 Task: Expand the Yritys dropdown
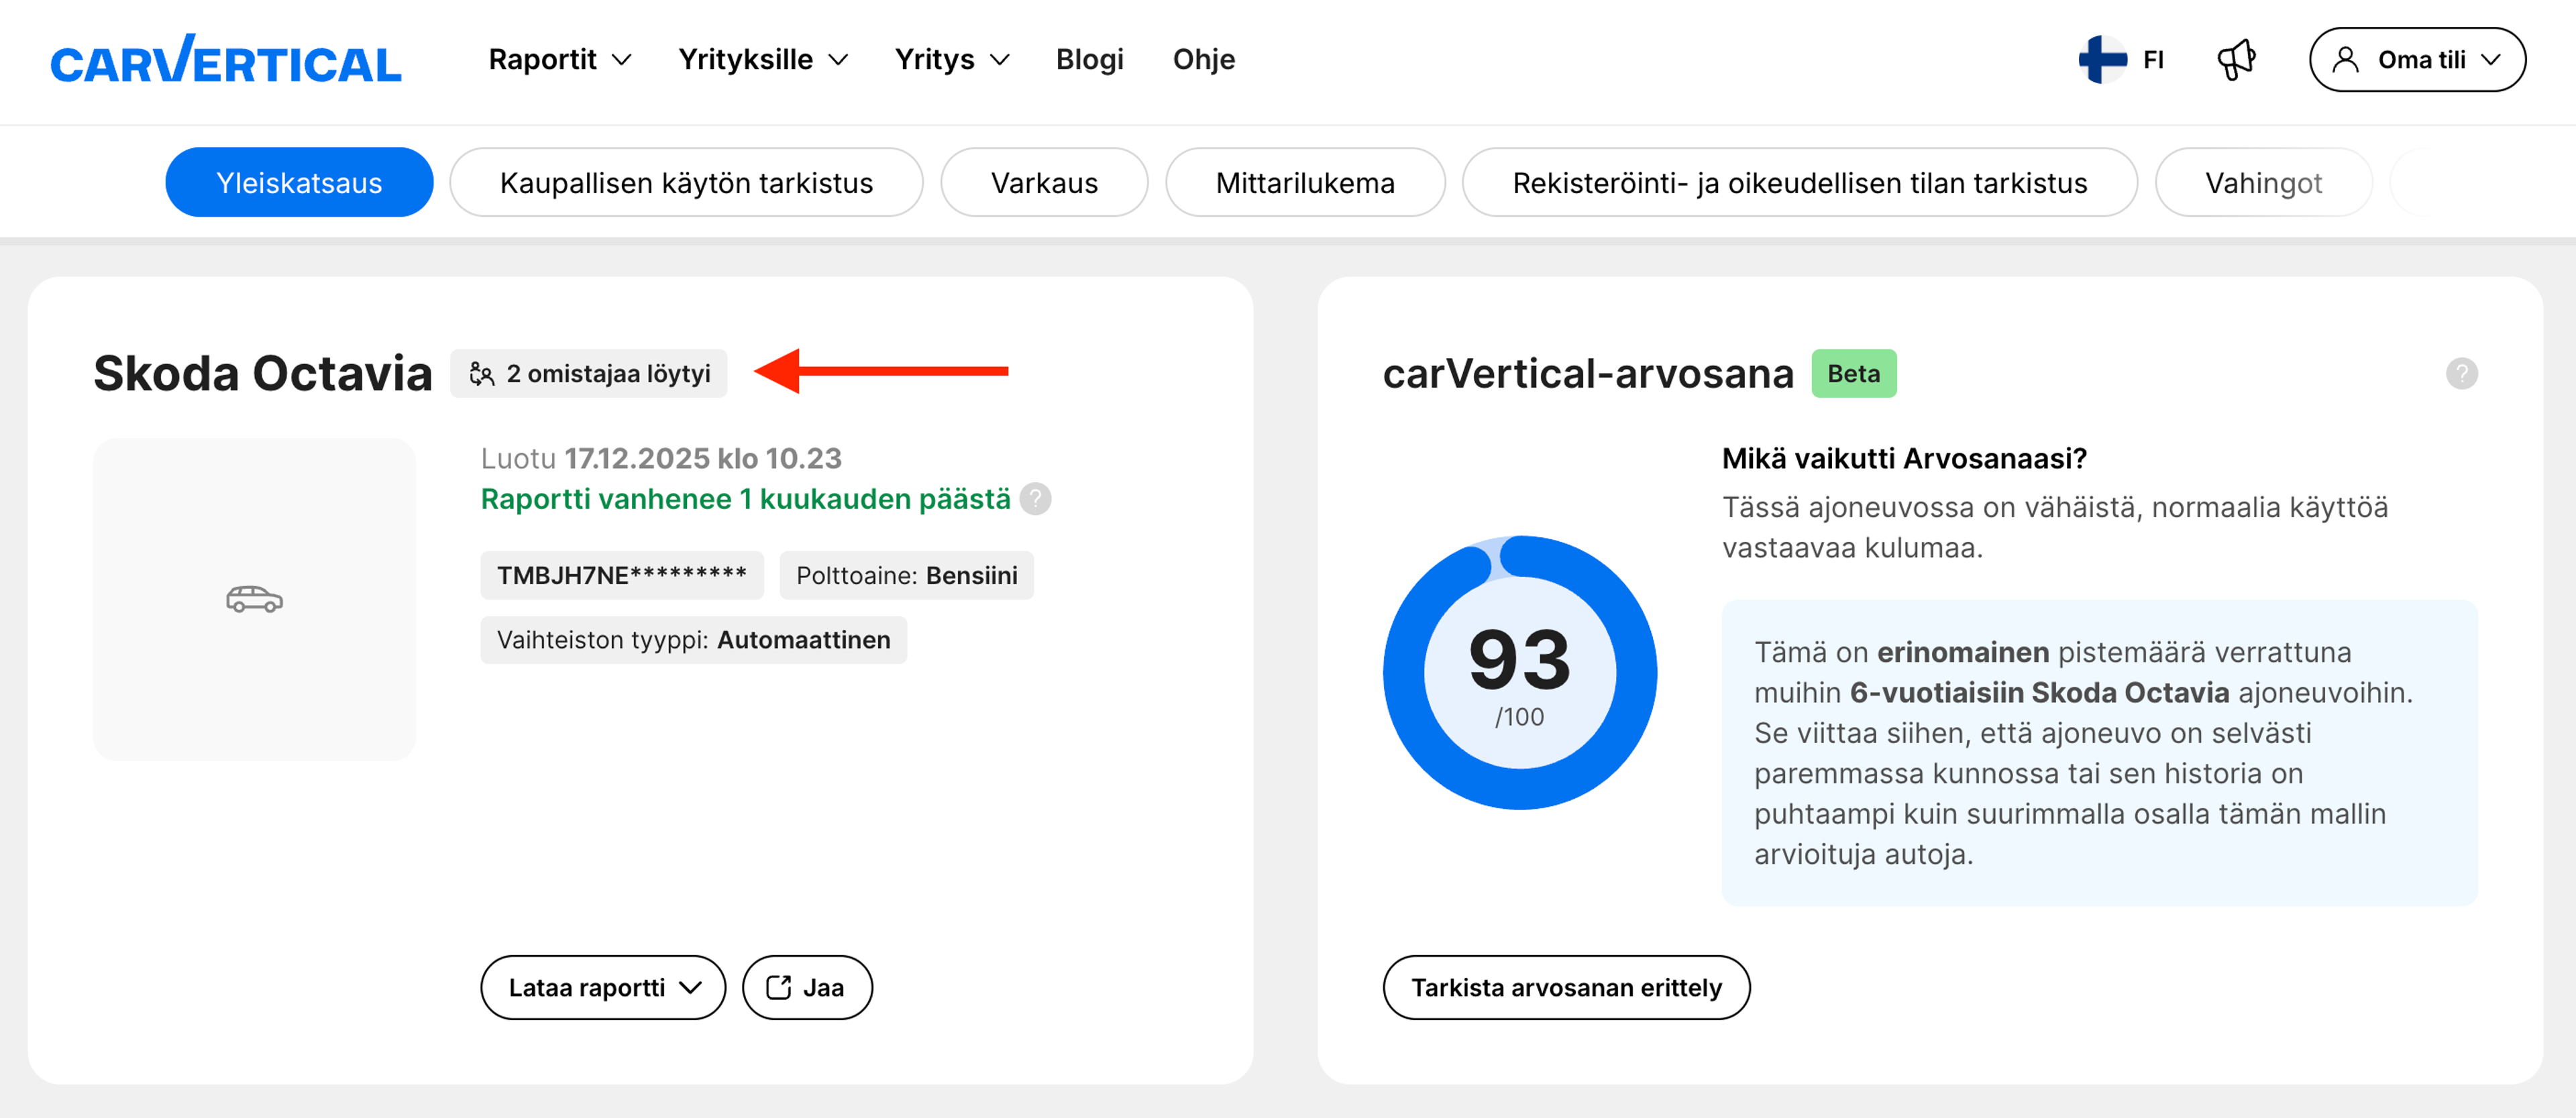coord(951,60)
